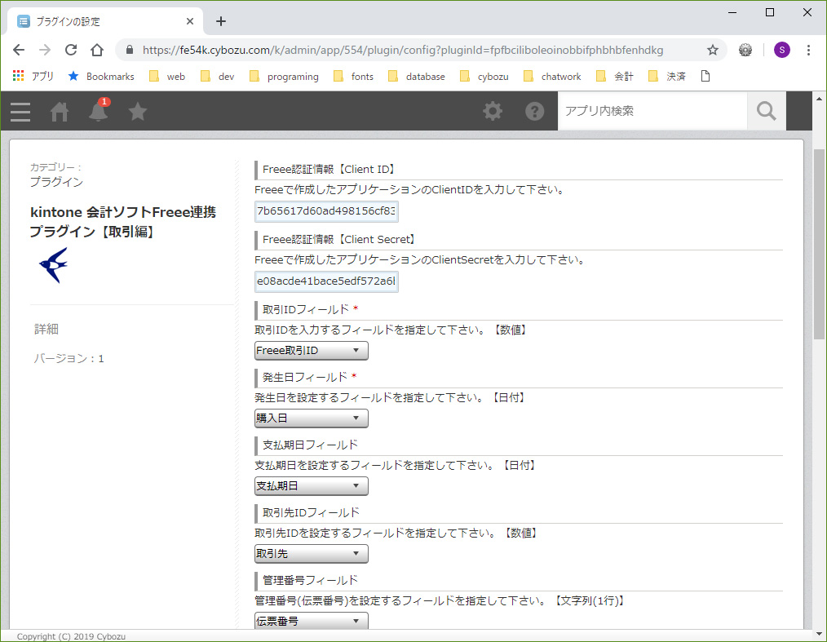The image size is (827, 642).
Task: Open the dev bookmarks folder
Action: coord(217,77)
